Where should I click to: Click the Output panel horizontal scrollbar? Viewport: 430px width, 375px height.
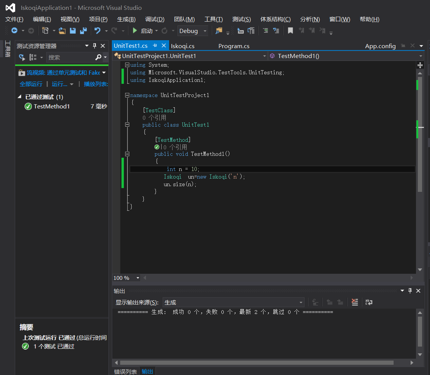click(257, 362)
